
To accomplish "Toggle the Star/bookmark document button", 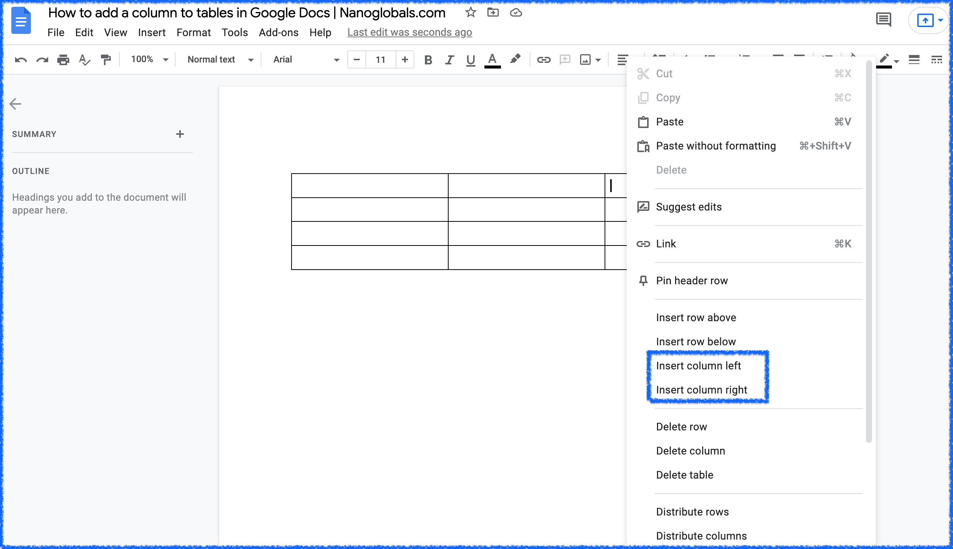I will [470, 13].
